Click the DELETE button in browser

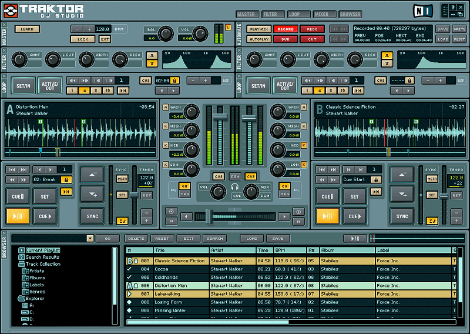pos(136,239)
